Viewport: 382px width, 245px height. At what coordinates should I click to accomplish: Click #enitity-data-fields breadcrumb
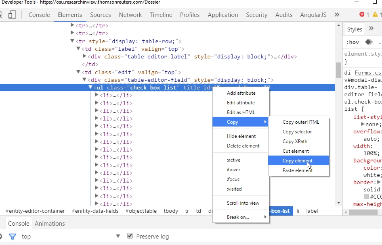pyautogui.click(x=95, y=211)
